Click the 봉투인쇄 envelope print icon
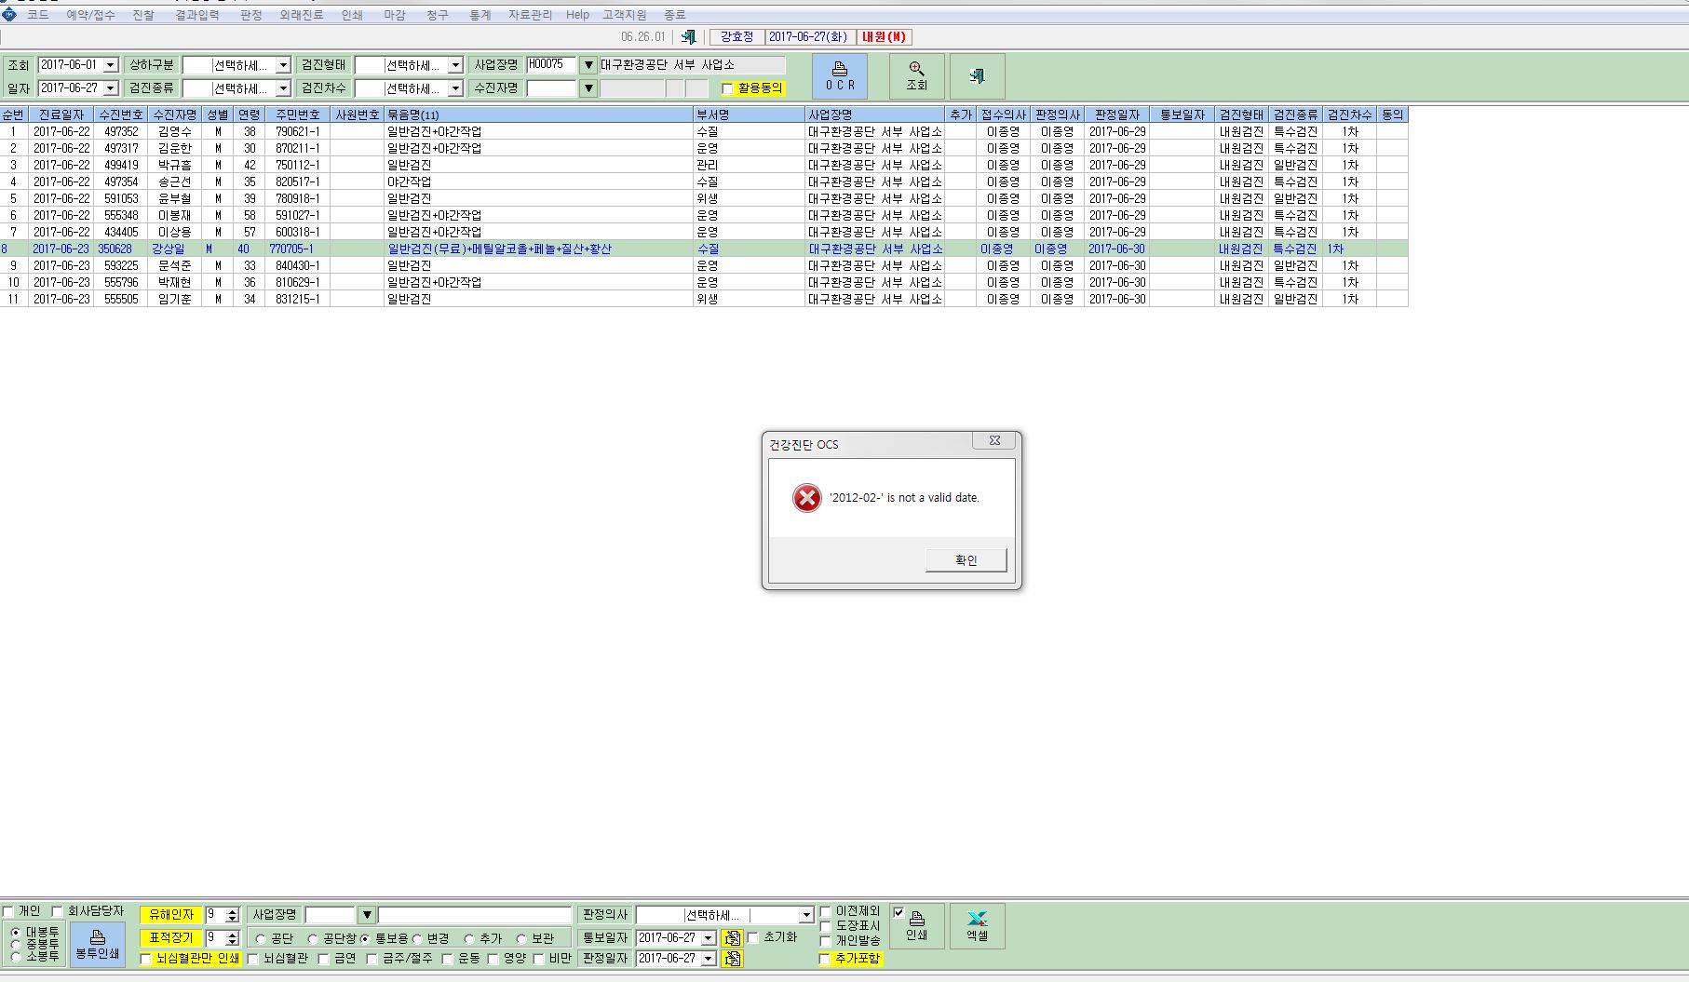1689x982 pixels. 98,944
